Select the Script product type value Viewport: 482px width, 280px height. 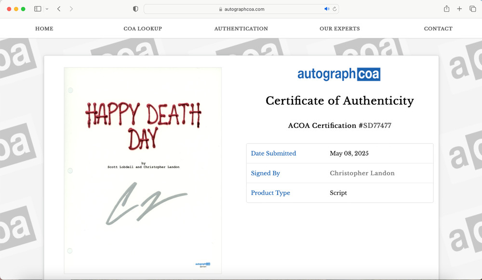click(x=338, y=193)
